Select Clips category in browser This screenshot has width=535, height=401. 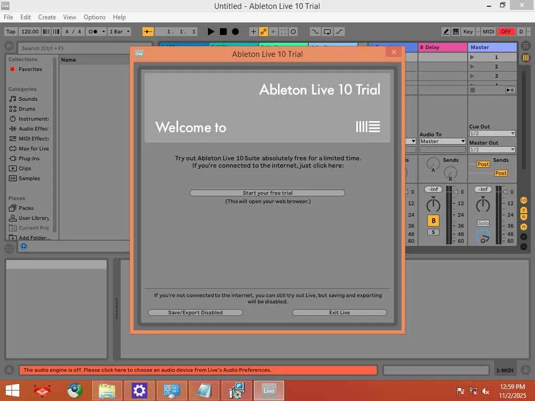pyautogui.click(x=25, y=169)
